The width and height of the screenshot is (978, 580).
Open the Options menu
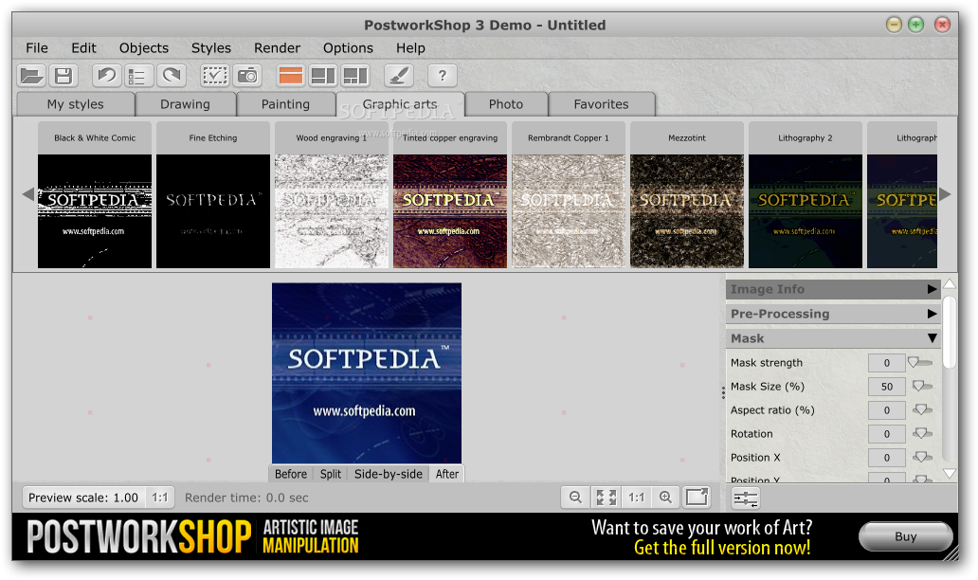point(348,48)
